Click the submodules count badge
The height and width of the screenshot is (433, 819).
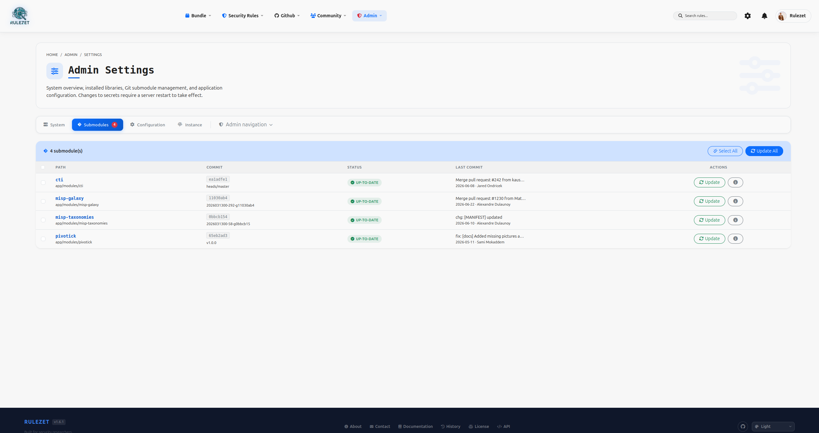115,125
